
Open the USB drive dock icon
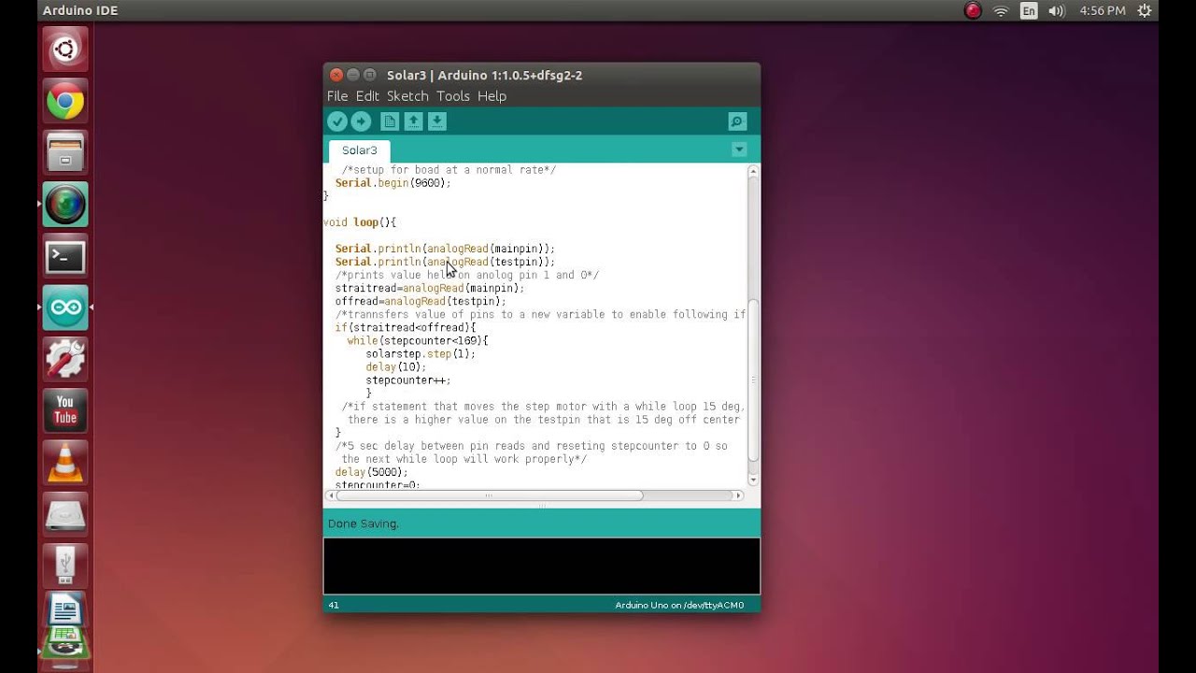pyautogui.click(x=65, y=565)
